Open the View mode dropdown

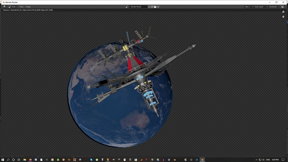coord(13,7)
